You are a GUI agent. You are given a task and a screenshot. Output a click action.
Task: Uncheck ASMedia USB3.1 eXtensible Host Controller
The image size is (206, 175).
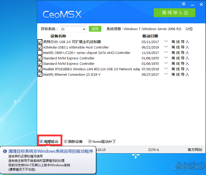(x=40, y=47)
